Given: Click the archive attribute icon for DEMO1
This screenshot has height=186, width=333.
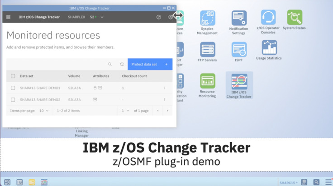Looking at the screenshot, I should [100, 88].
